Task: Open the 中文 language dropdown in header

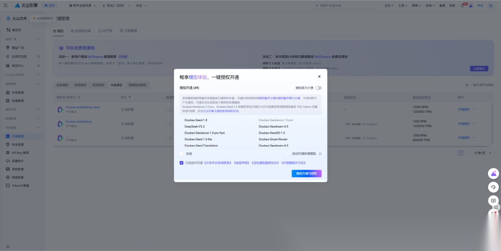Action: (x=141, y=6)
